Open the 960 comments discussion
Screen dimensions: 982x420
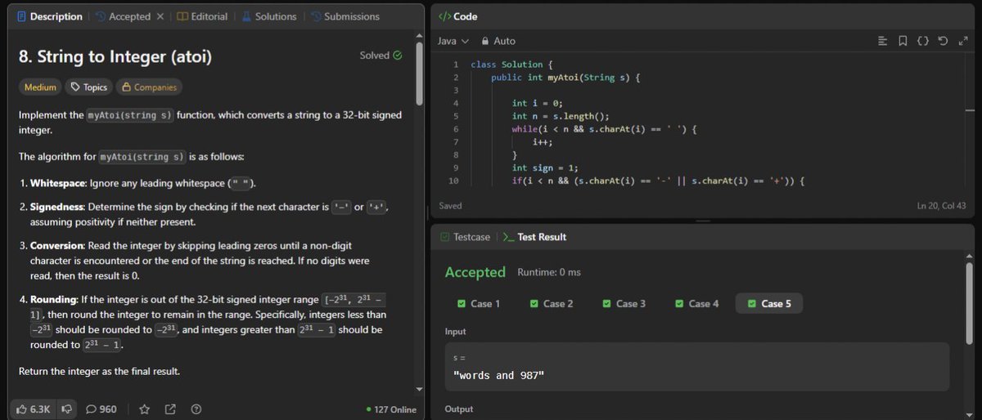pos(101,409)
